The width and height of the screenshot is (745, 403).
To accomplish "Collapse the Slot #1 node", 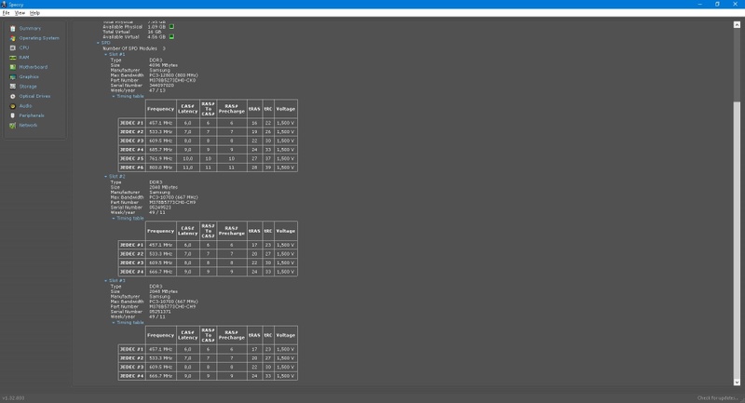I will click(x=106, y=55).
